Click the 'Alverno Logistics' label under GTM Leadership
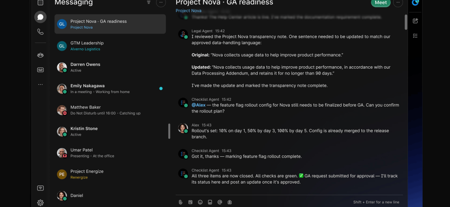 click(x=85, y=49)
